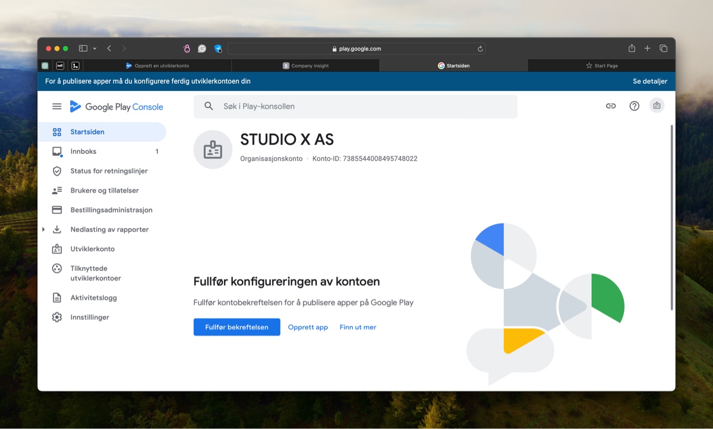Click Fullfør konfigureringen av kontoen heading
This screenshot has width=713, height=429.
(x=286, y=282)
